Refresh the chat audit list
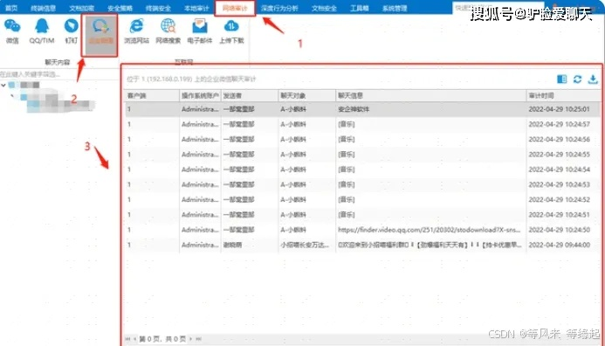 pyautogui.click(x=577, y=80)
